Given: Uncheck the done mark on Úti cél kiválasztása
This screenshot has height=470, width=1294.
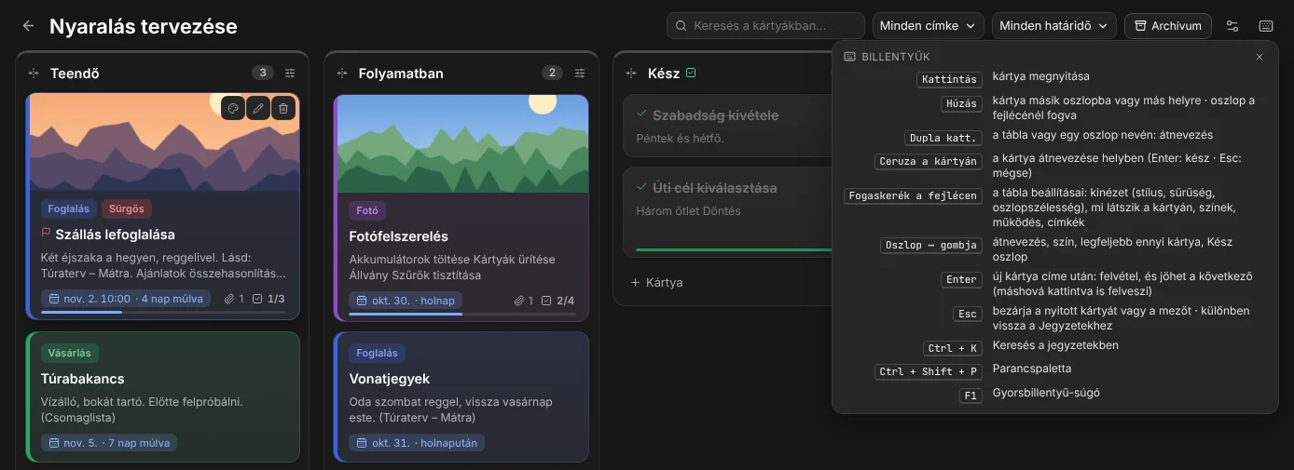Looking at the screenshot, I should click(x=641, y=187).
